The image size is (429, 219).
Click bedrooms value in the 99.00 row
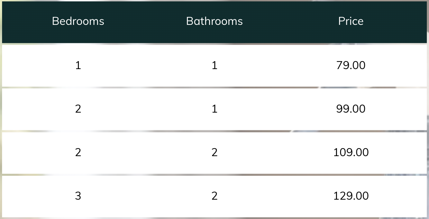pos(78,109)
